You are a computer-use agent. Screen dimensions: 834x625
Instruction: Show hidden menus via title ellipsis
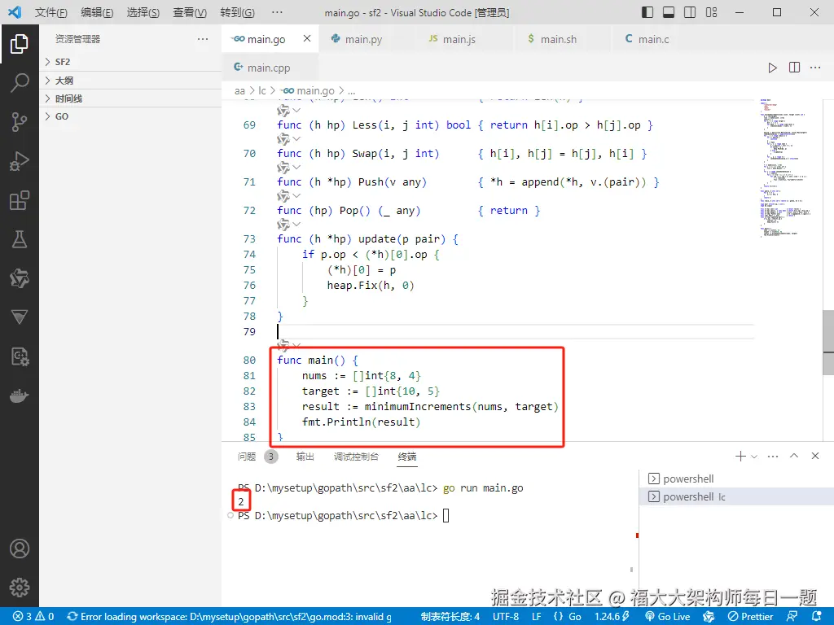tap(277, 12)
